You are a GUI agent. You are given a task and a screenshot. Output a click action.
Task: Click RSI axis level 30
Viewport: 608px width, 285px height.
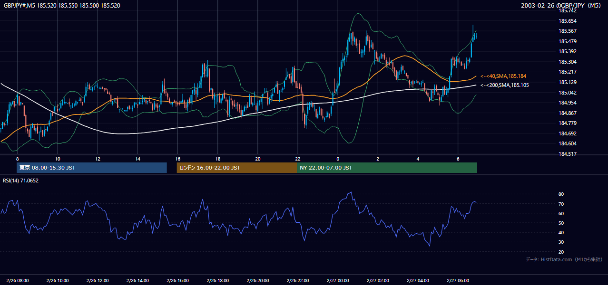tap(561, 242)
